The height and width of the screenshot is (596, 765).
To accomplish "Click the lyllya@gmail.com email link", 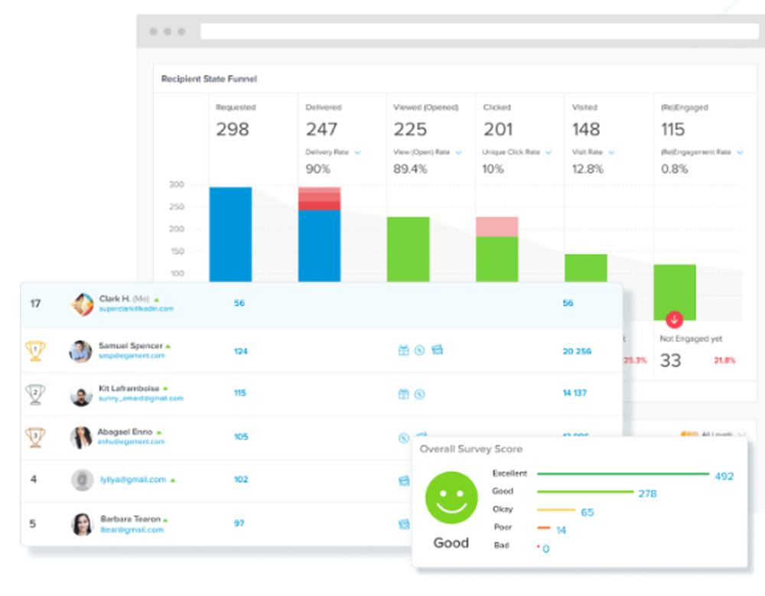I will point(133,480).
